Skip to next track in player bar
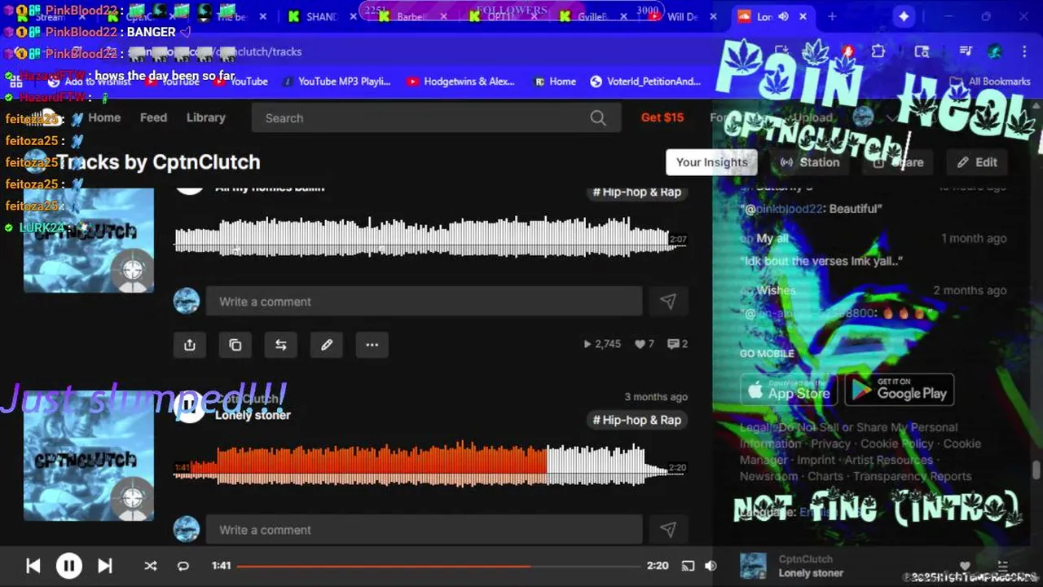This screenshot has height=587, width=1043. click(105, 566)
